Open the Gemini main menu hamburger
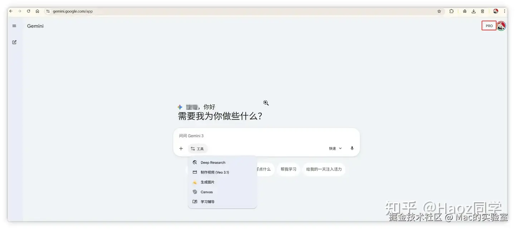Screen dimensions: 515x229 click(x=14, y=26)
